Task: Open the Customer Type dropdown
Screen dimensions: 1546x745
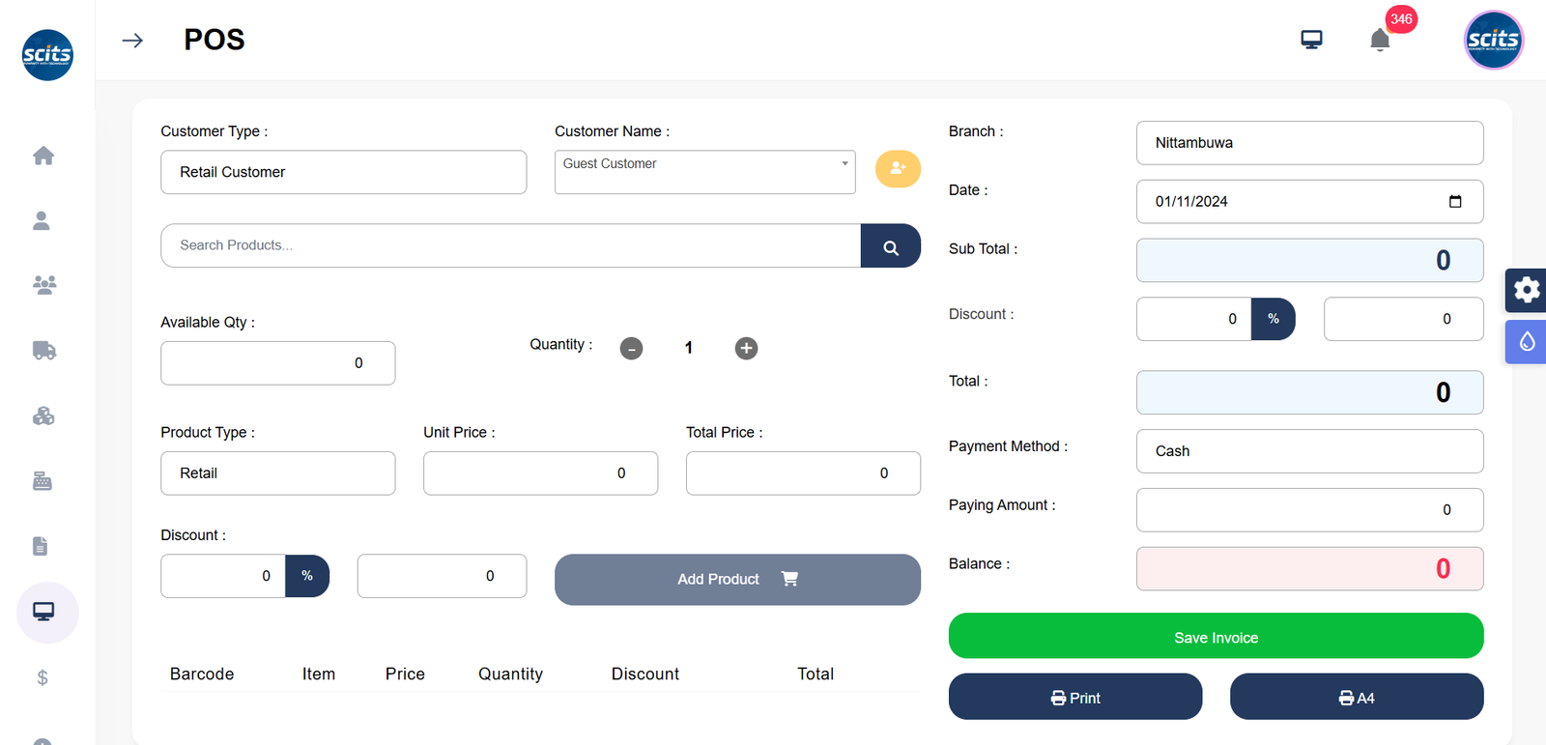Action: coord(343,172)
